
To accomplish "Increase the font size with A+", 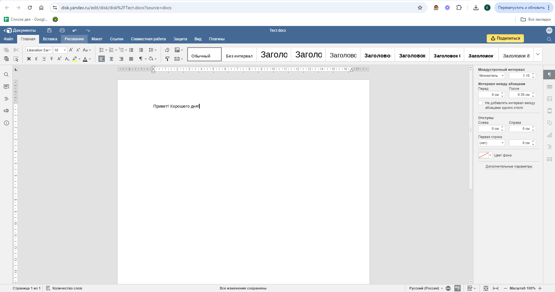I will tap(71, 50).
